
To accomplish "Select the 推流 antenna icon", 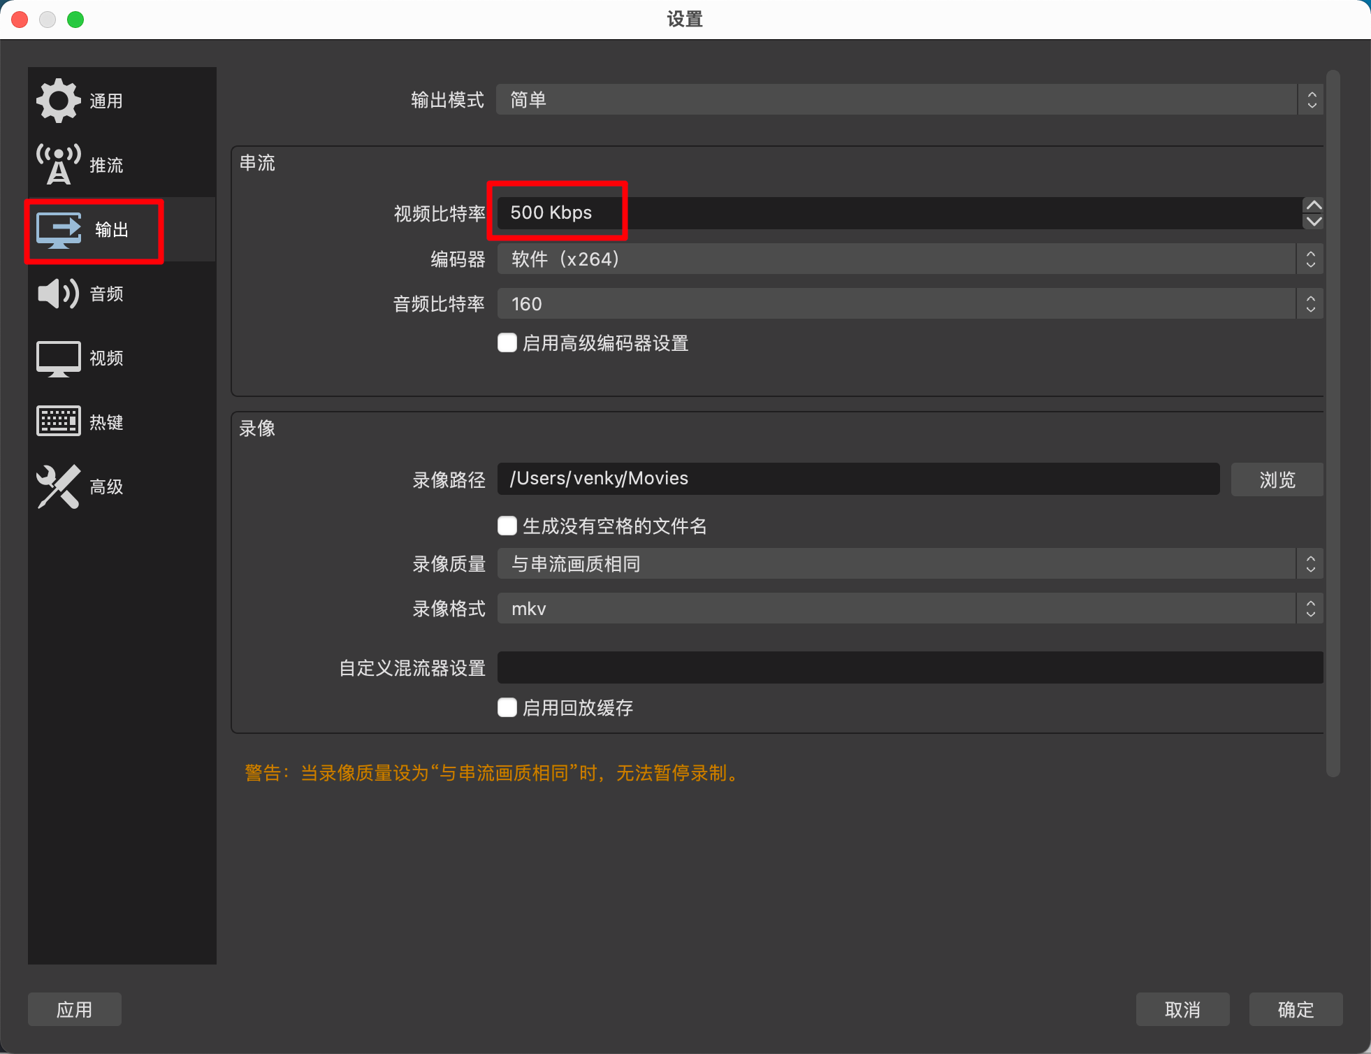I will [59, 165].
